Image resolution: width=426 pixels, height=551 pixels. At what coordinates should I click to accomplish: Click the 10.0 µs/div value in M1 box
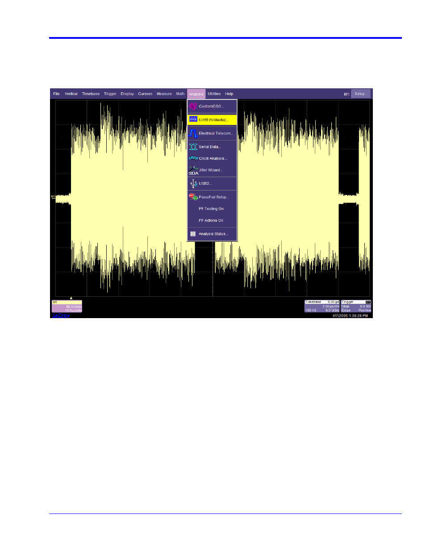[74, 311]
